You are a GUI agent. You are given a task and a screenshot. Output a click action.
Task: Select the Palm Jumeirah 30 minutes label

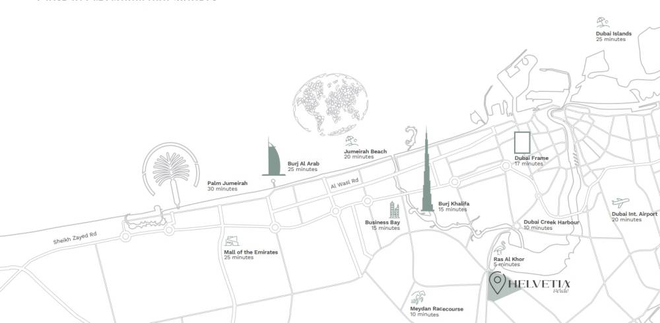pos(227,186)
